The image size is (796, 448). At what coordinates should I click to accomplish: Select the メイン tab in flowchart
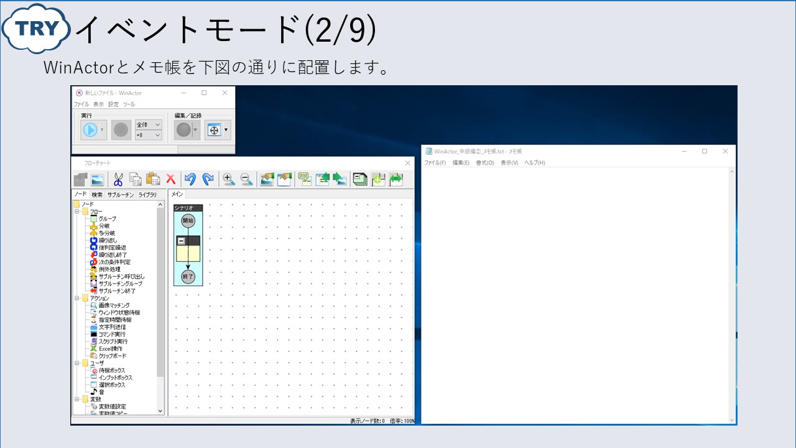(x=177, y=194)
